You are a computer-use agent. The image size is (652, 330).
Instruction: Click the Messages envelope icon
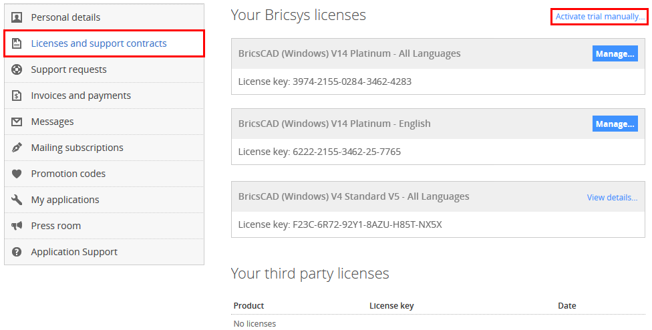(17, 122)
